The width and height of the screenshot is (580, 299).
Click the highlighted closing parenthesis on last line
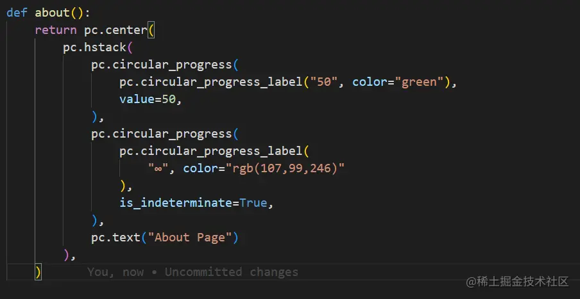click(38, 272)
